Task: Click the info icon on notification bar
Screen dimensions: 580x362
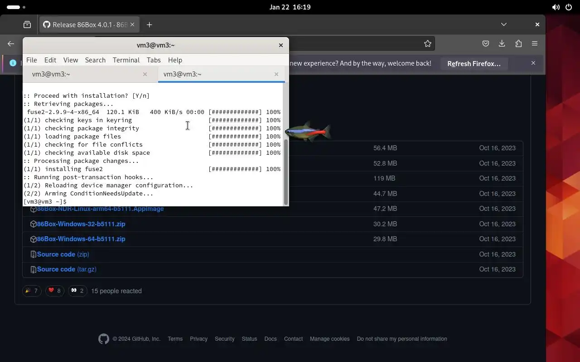Action: click(13, 63)
